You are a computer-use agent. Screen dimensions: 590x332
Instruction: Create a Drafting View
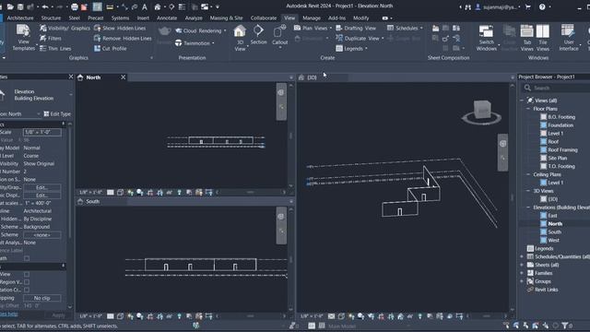(356, 28)
